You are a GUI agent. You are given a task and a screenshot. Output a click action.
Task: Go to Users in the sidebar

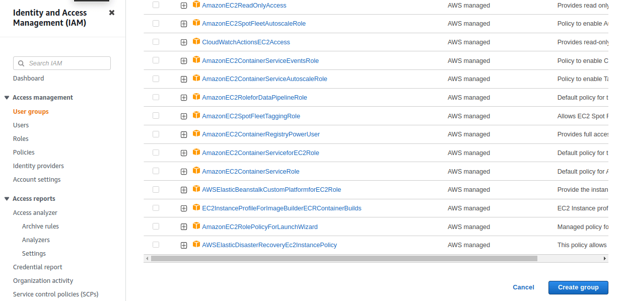tap(21, 125)
